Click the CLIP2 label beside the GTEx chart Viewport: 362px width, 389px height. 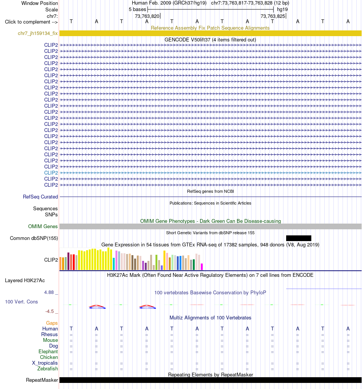click(x=51, y=260)
